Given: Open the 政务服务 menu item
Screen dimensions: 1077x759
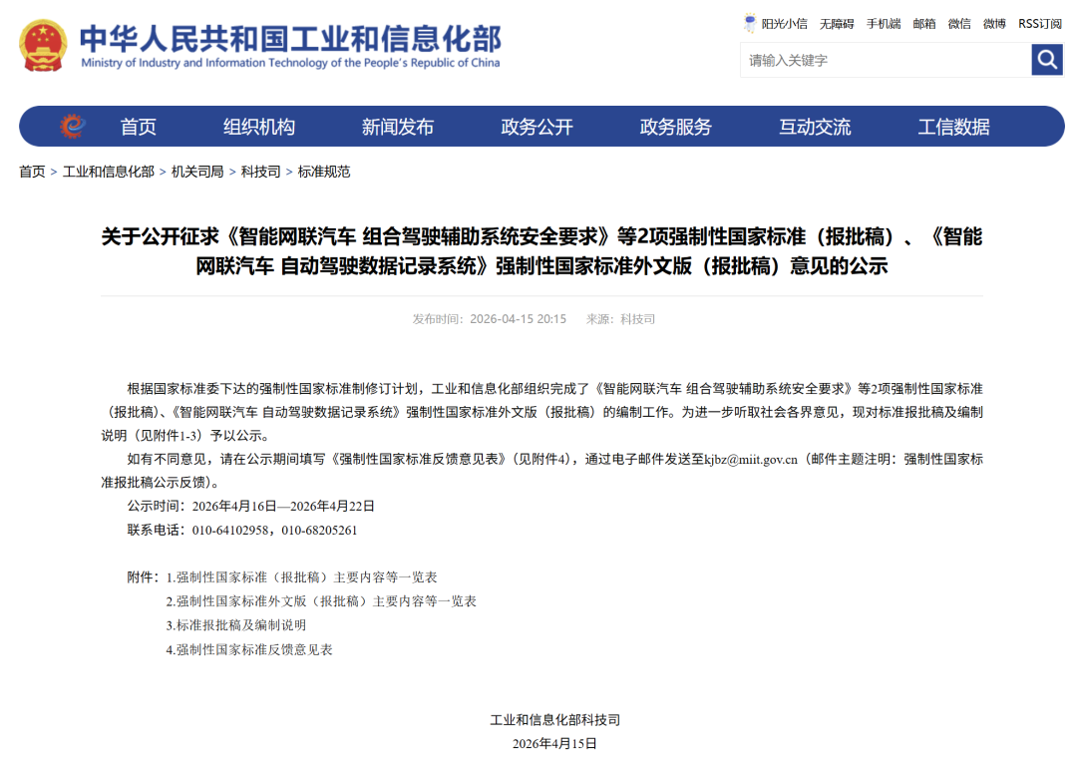Looking at the screenshot, I should point(676,127).
